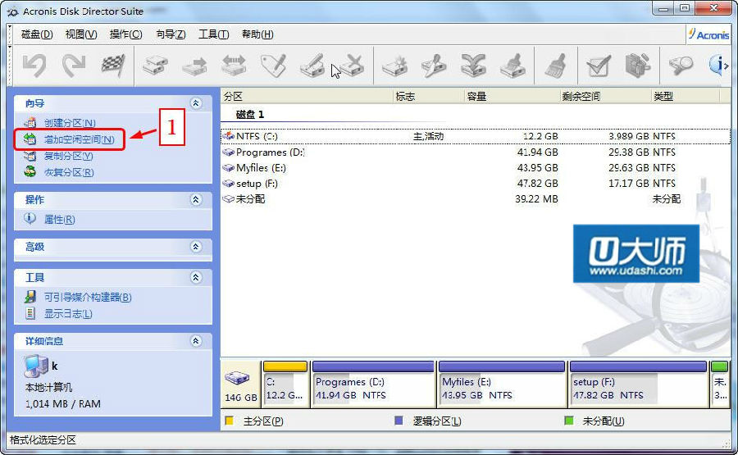
Task: Collapse the 操作 panel
Action: [x=195, y=200]
